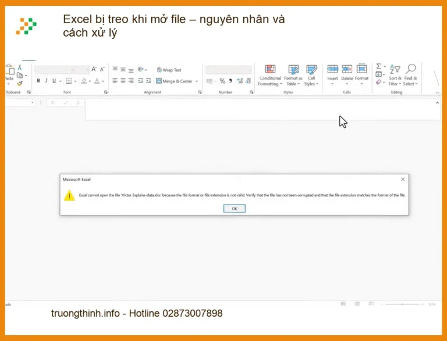Collapse the ribbon with the chevron
447x341 pixels.
click(438, 93)
